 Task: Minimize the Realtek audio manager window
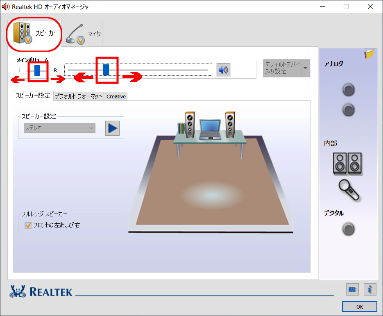tap(322, 7)
